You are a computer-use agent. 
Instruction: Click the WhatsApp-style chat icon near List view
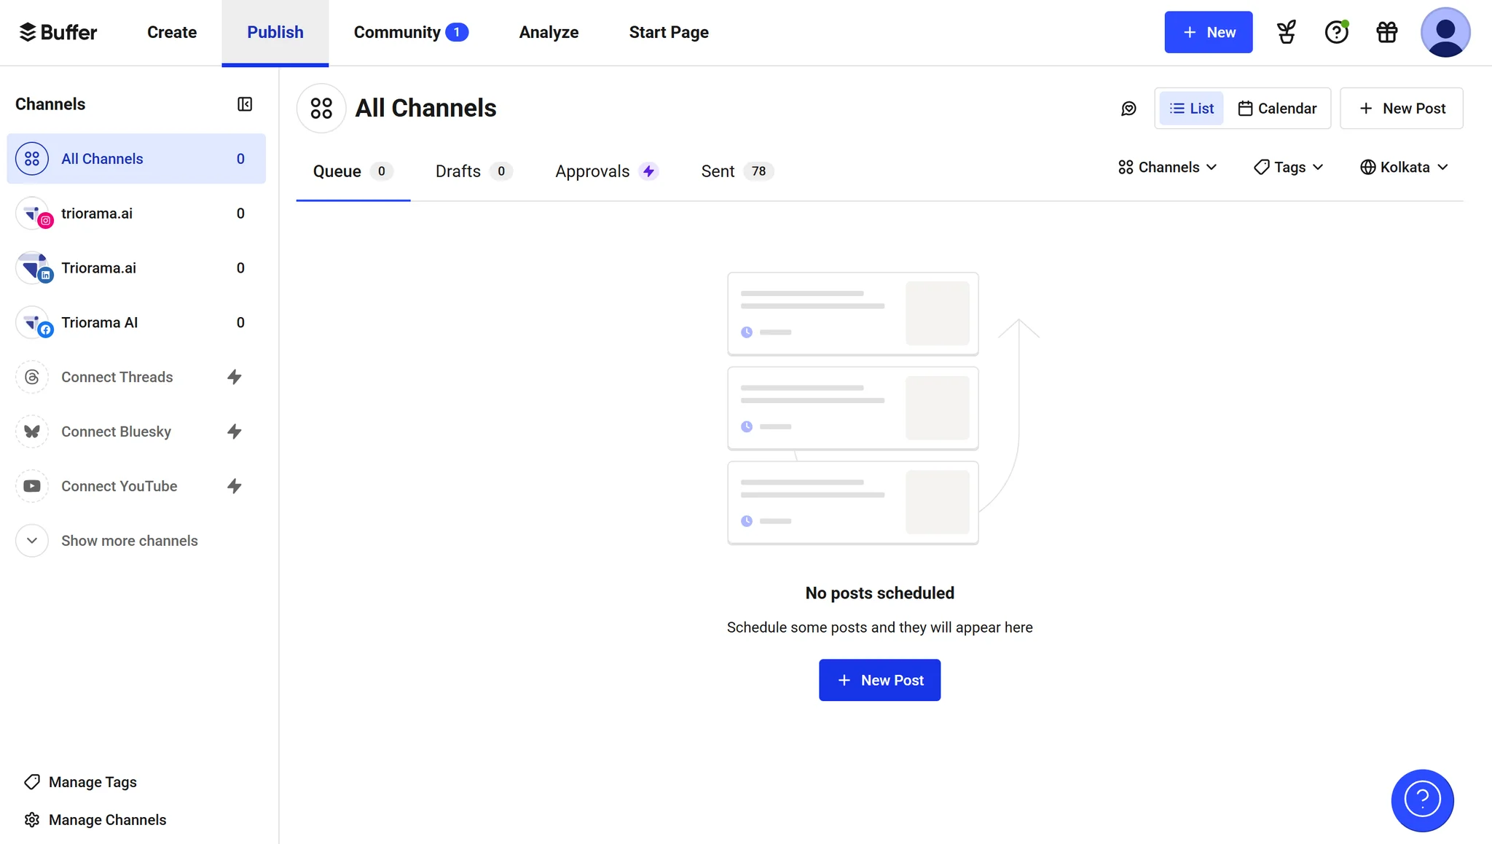tap(1128, 108)
